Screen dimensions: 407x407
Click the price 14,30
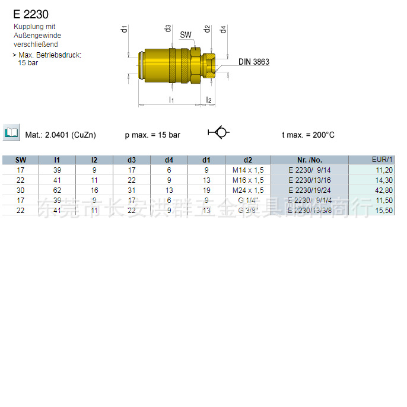click(x=384, y=180)
